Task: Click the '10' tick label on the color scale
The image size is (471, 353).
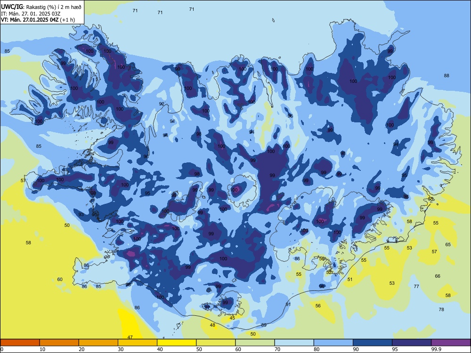Action: [x=42, y=349]
